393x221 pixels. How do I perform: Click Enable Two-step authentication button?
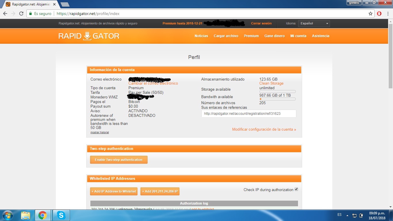coord(119,160)
